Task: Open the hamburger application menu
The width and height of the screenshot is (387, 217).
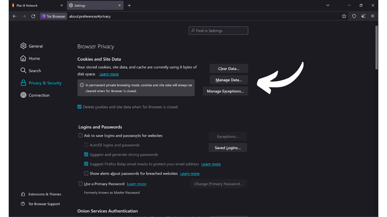Action: point(372,16)
